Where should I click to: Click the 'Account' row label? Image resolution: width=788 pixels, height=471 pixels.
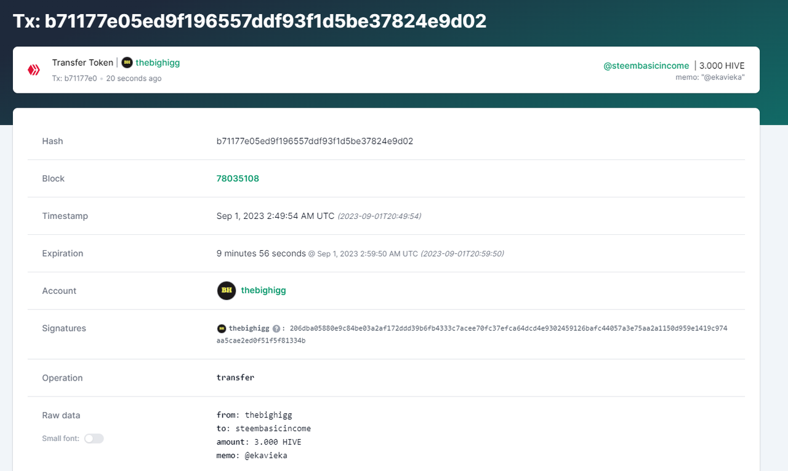pyautogui.click(x=59, y=291)
